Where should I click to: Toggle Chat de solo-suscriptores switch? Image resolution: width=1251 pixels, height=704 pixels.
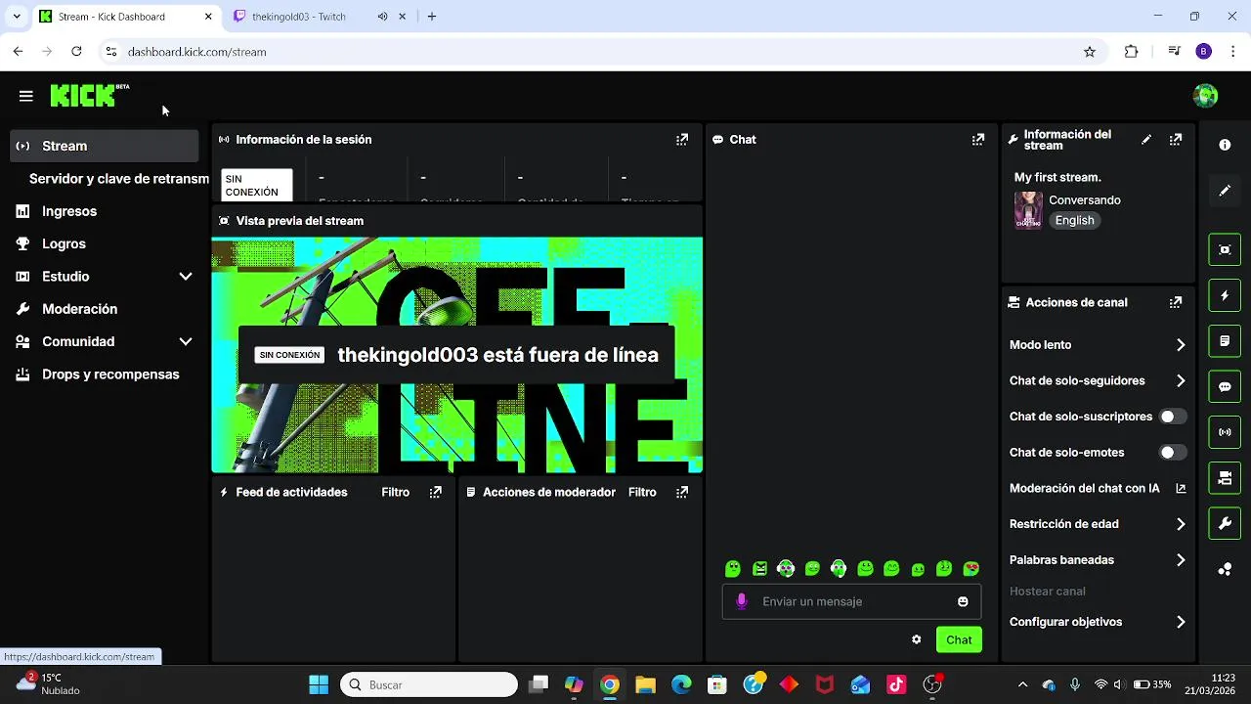[x=1172, y=417]
